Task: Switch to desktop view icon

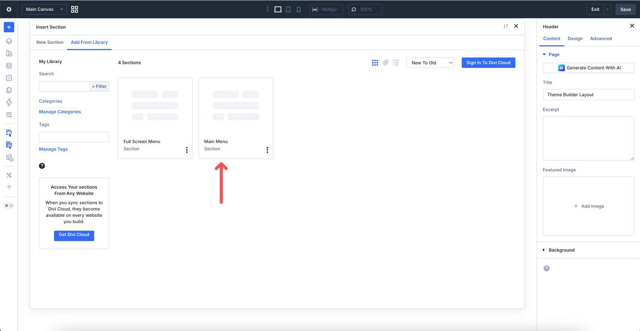Action: pyautogui.click(x=278, y=9)
